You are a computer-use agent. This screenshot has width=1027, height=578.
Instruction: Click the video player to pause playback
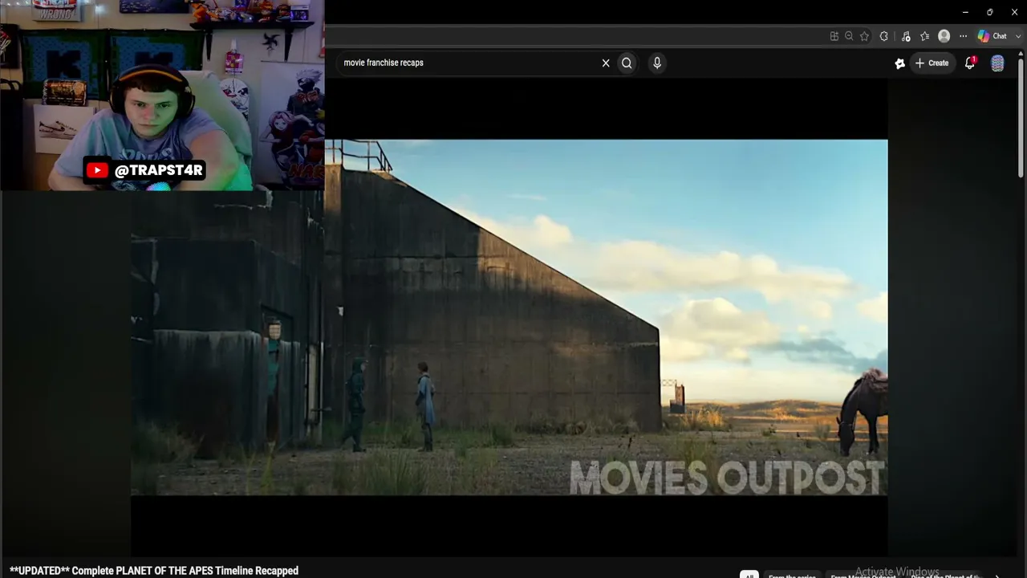coord(509,317)
